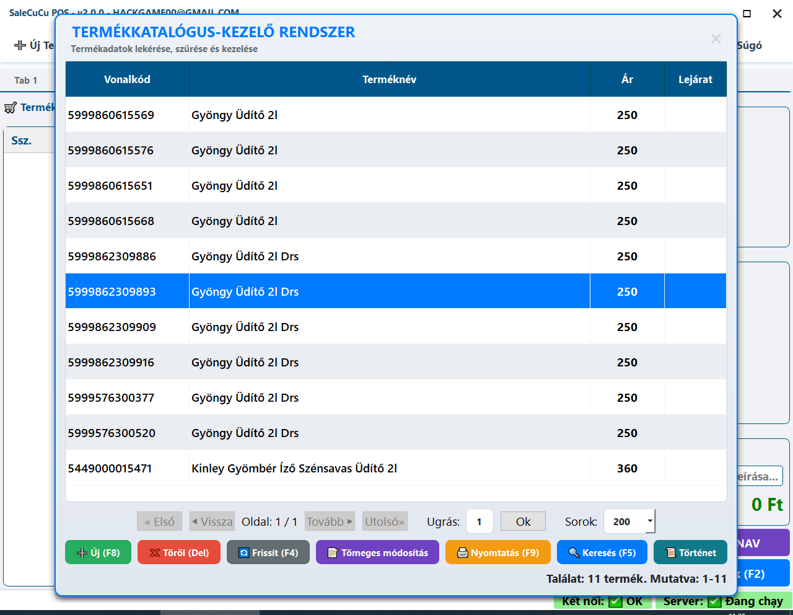Click product name Kinley Gyömbér Ízű Szénsavas Üdítő 2l
The height and width of the screenshot is (615, 793).
click(x=294, y=468)
